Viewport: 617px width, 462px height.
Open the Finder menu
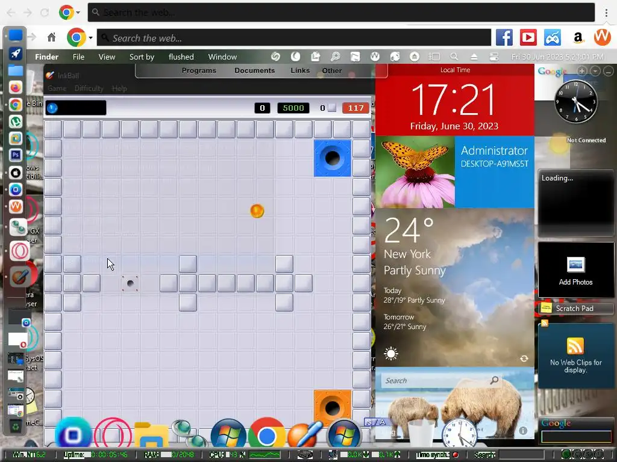46,57
